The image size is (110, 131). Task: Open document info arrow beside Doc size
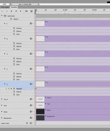39,4
